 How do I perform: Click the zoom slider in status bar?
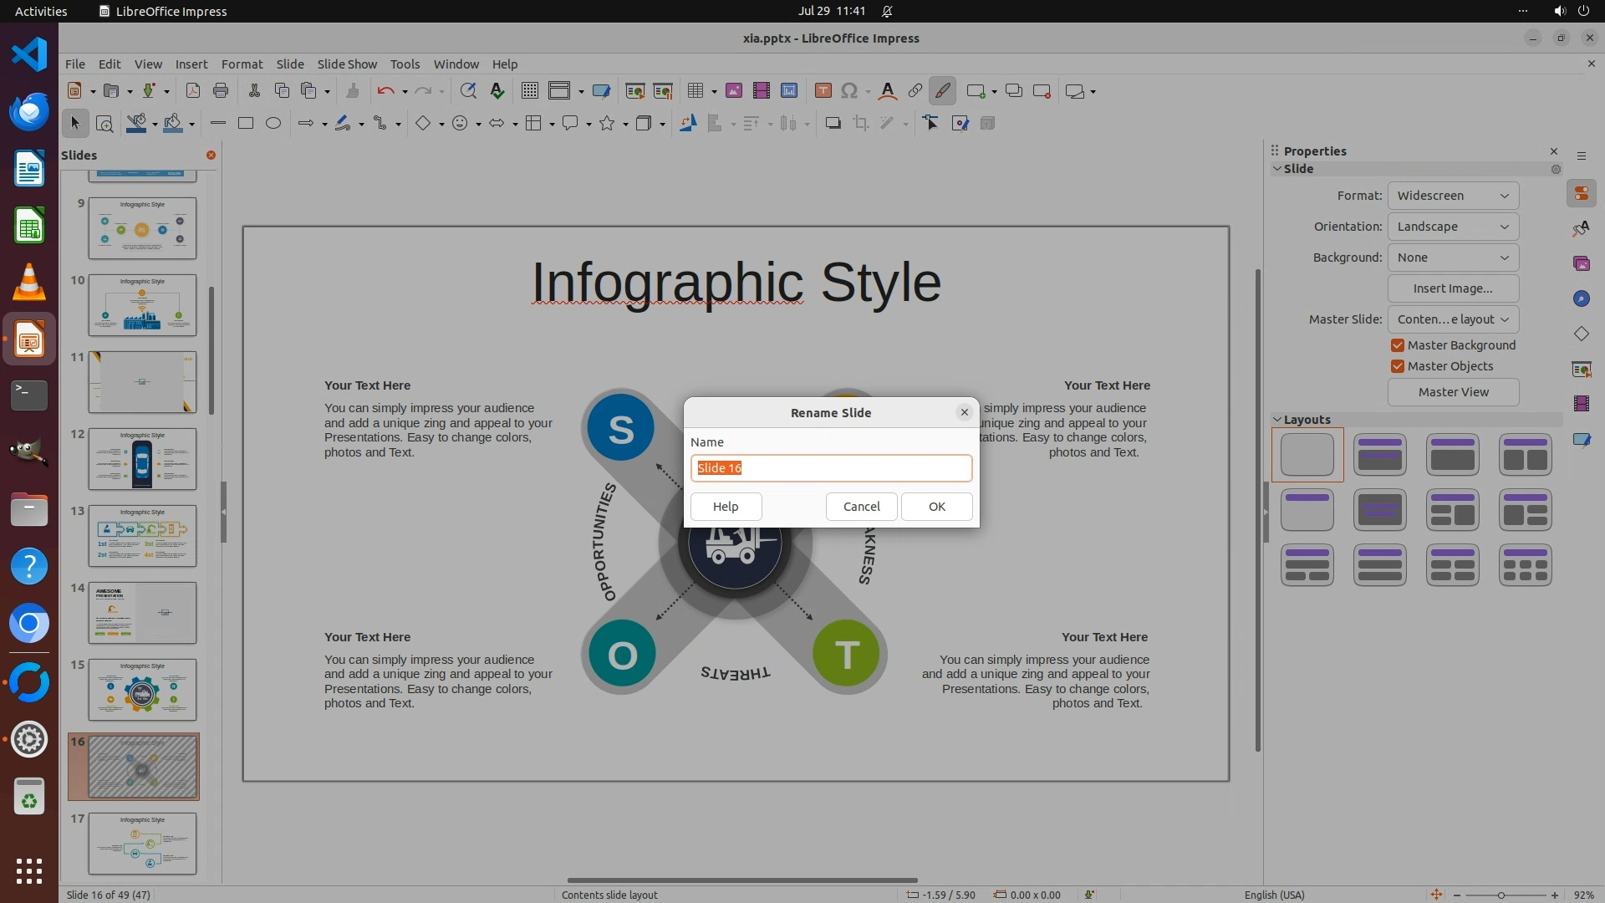1501,895
